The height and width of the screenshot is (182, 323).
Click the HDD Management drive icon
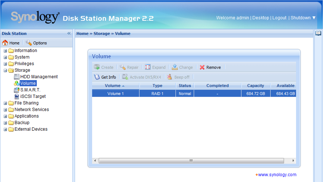17,77
